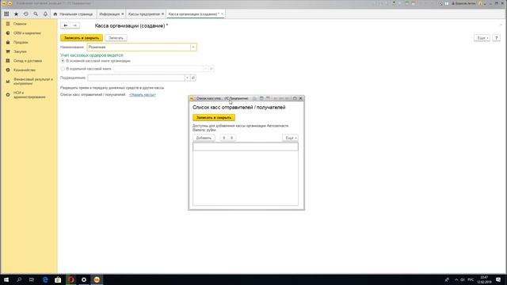Viewport: 507px width, 285px height.
Task: Click the clock in system tray
Action: coord(484,279)
